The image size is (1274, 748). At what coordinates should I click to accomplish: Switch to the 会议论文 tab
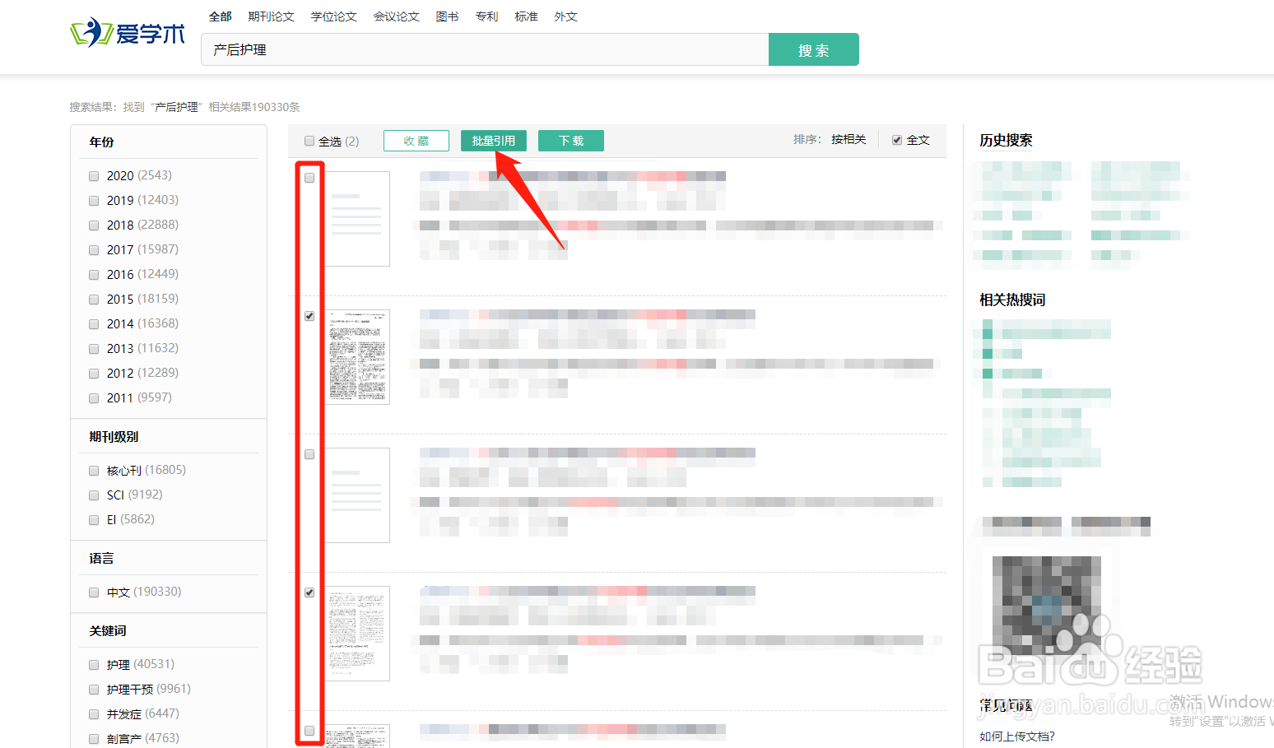click(396, 16)
